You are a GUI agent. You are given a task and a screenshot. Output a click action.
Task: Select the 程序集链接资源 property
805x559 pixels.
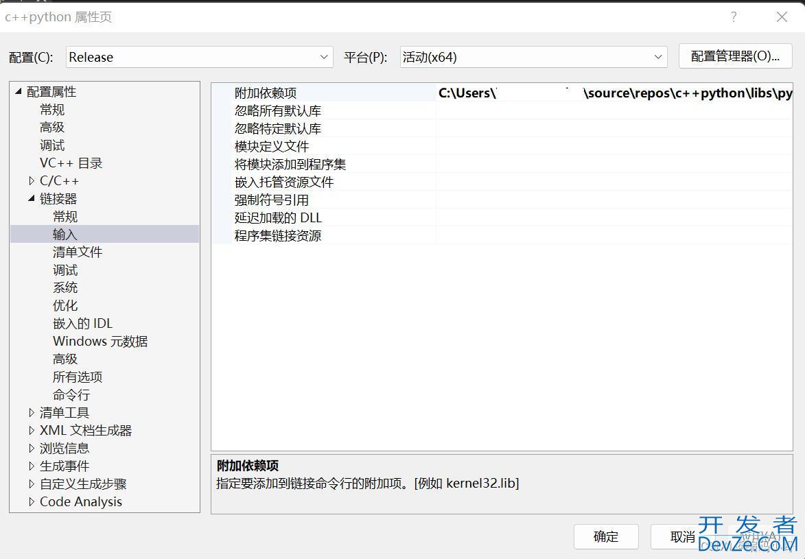click(x=278, y=236)
